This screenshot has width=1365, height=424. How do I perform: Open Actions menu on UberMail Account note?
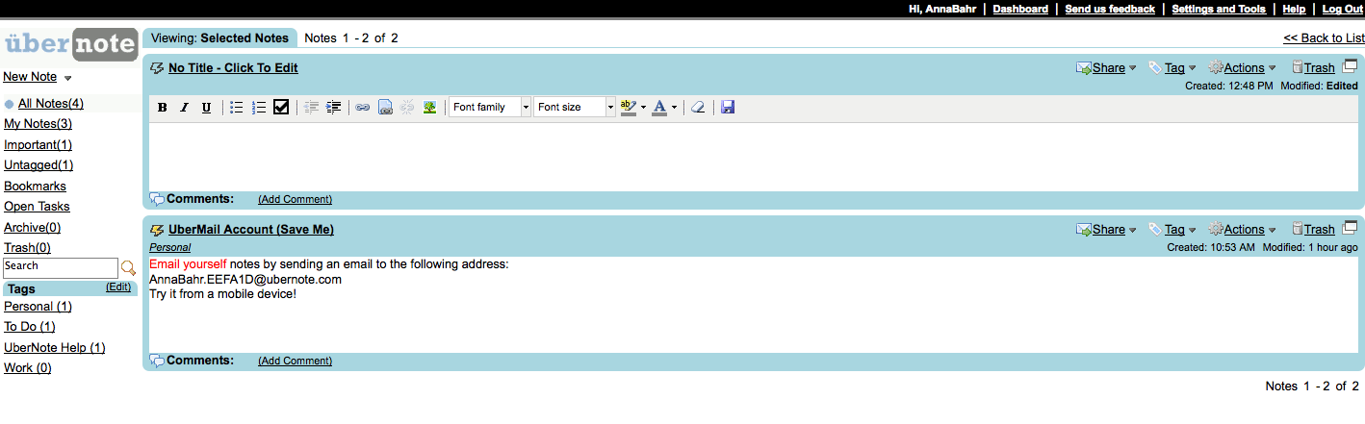pyautogui.click(x=1242, y=230)
